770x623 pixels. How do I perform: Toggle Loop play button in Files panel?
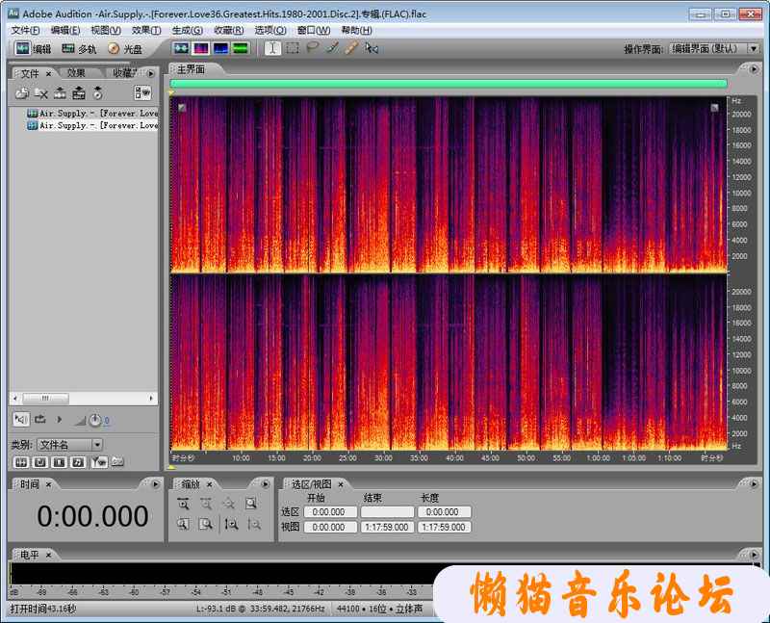[40, 419]
